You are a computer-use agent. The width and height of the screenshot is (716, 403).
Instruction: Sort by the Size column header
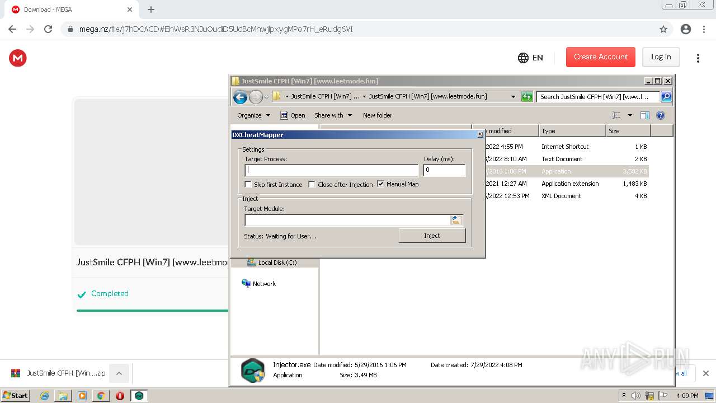point(628,131)
